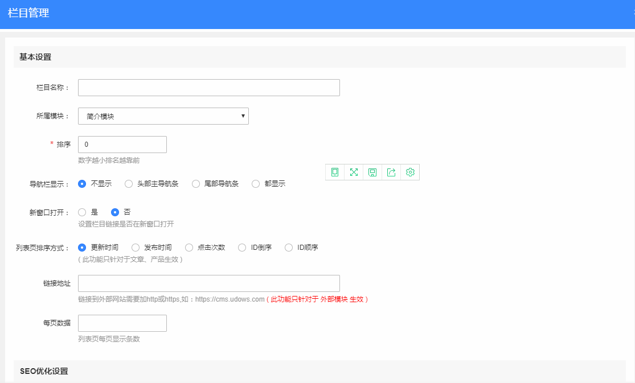Click the SEO优化设置 section header
Image resolution: width=635 pixels, height=383 pixels.
(44, 371)
